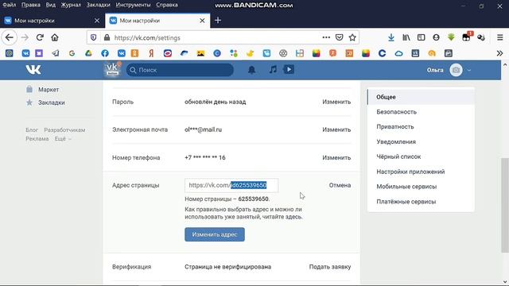The width and height of the screenshot is (509, 286).
Task: Show more bookmarks with double chevron
Action: pos(499,53)
